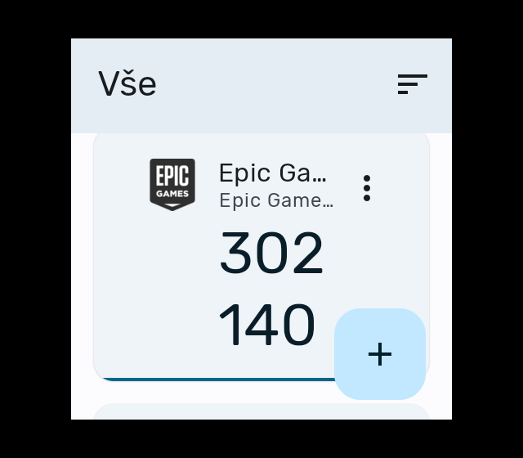Click the Epic Games logo

[x=172, y=184]
